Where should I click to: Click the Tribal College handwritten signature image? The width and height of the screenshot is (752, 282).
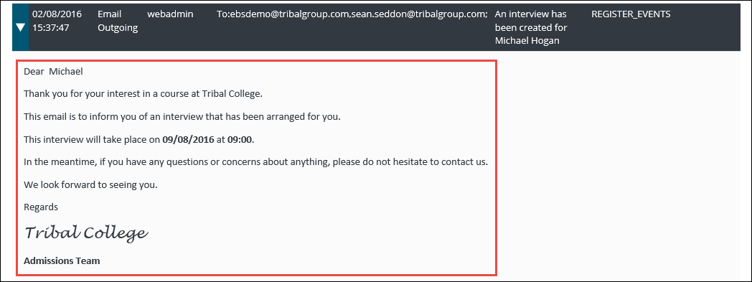(86, 233)
